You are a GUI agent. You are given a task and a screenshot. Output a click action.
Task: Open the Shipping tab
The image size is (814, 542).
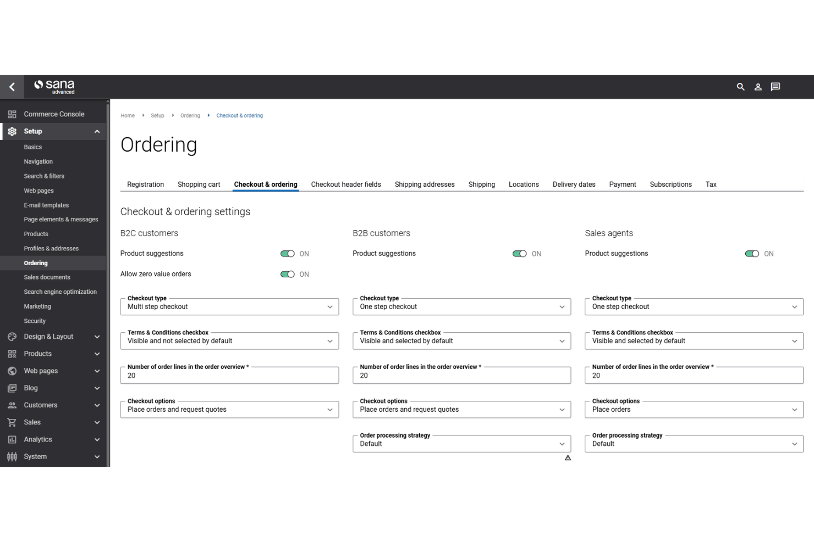[x=482, y=185]
